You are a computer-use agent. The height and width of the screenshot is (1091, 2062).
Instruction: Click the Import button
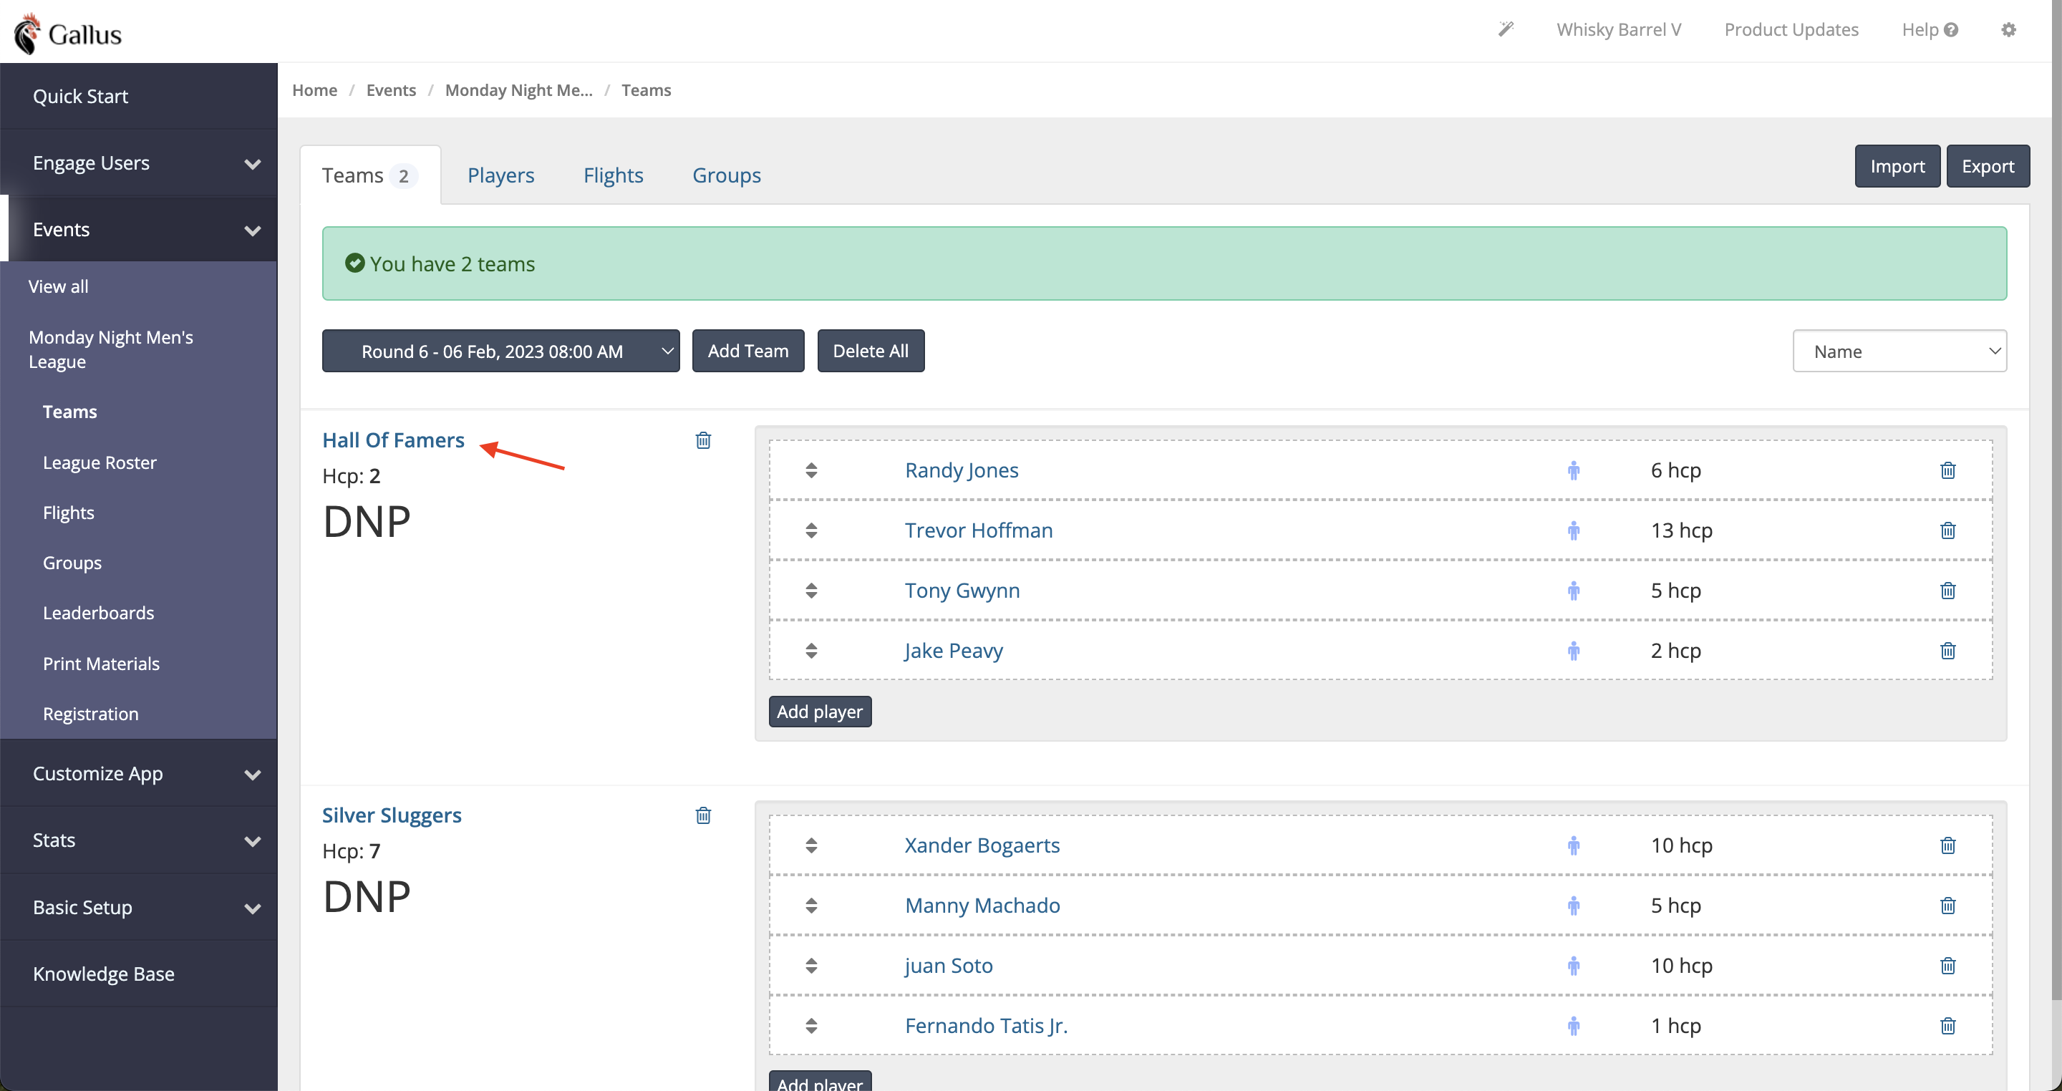[1897, 165]
